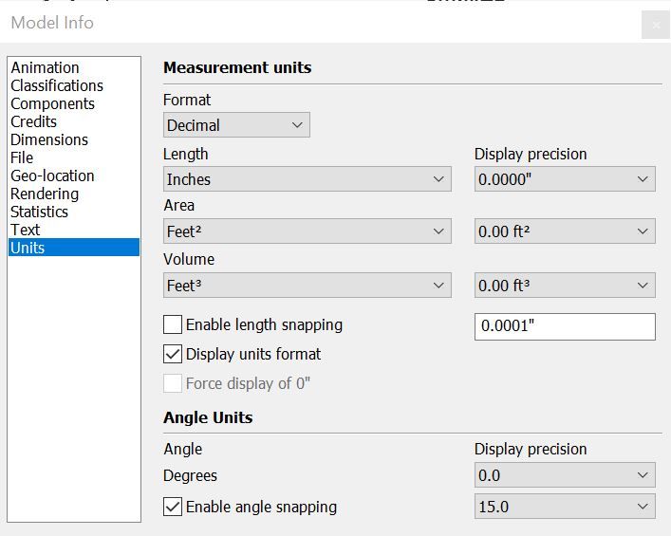Close the Model Info dialog
The width and height of the screenshot is (671, 536).
pos(655,26)
